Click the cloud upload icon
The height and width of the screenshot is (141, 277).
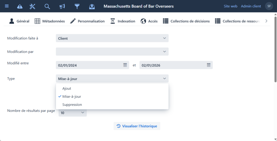point(20,6)
